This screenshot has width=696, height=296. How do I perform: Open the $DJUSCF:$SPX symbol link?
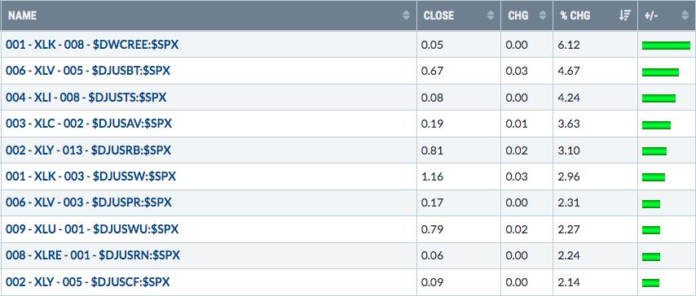coord(88,282)
